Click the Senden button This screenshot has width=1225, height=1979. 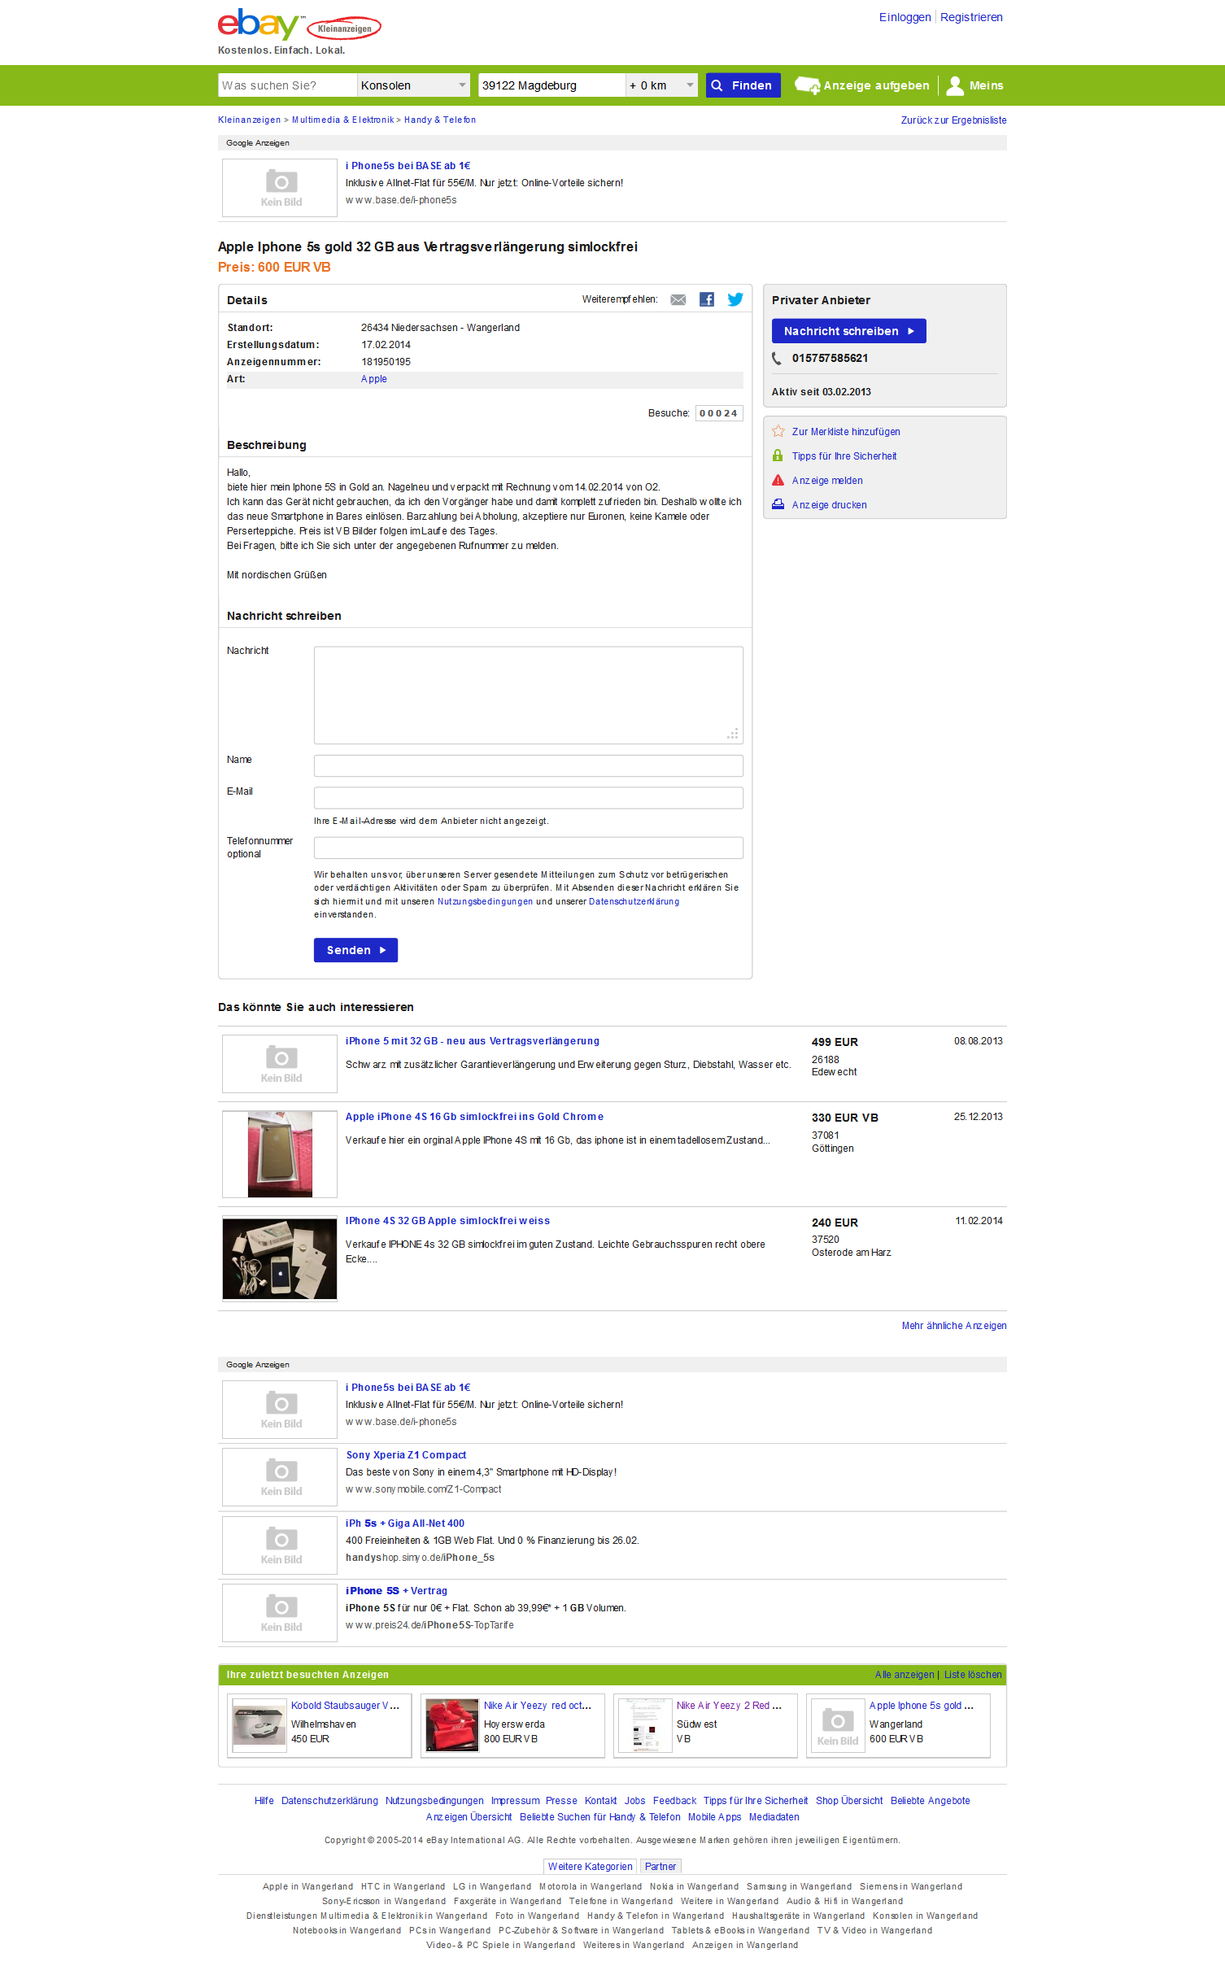coord(355,950)
